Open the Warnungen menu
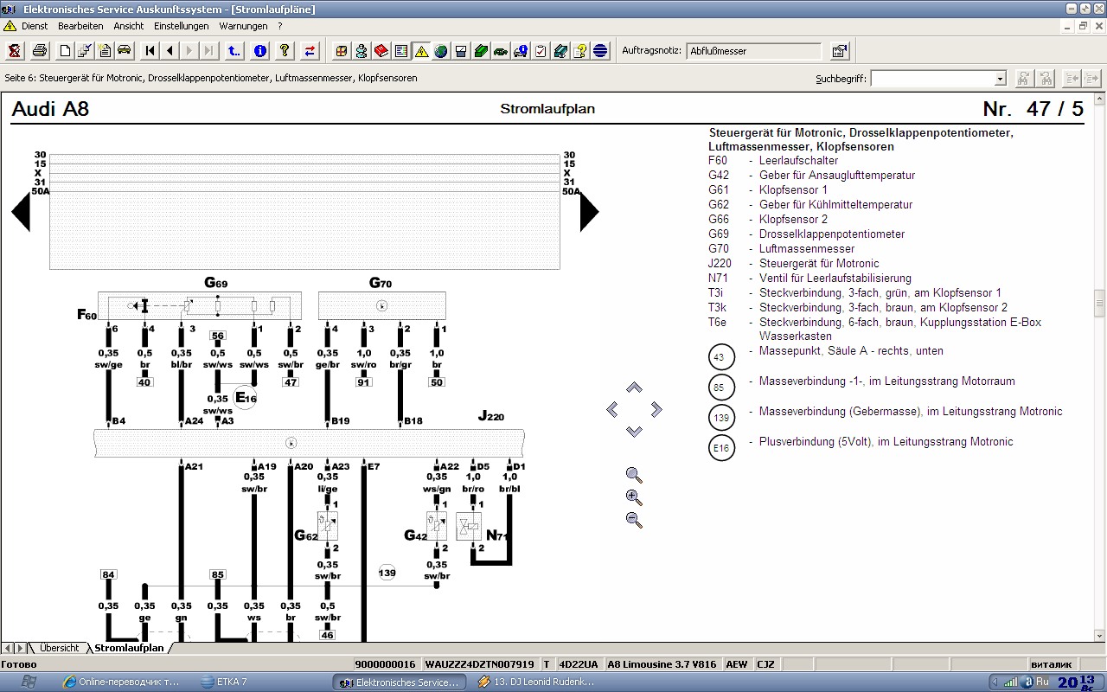 point(243,26)
